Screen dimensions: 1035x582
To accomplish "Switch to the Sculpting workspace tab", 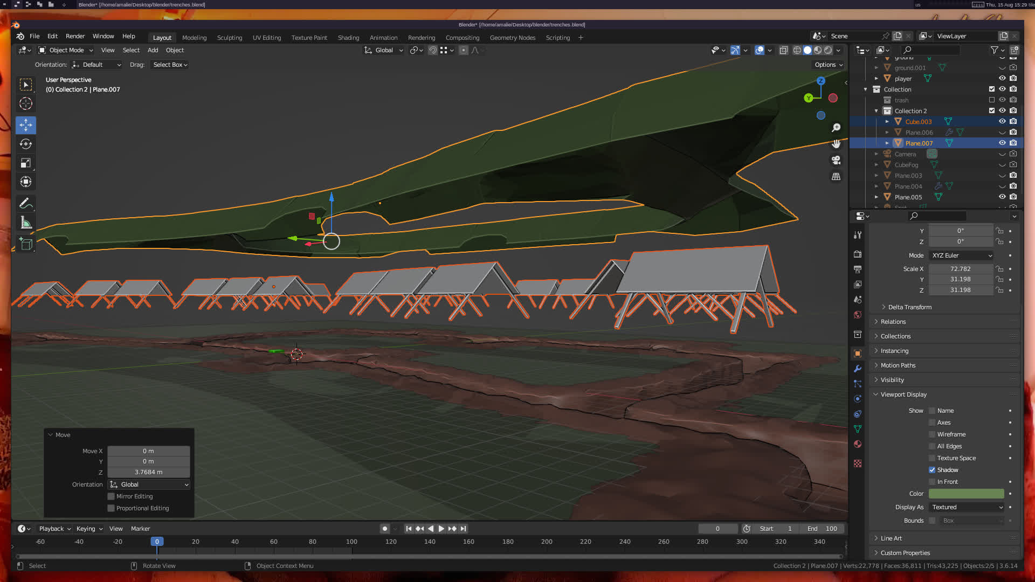I will (x=229, y=38).
